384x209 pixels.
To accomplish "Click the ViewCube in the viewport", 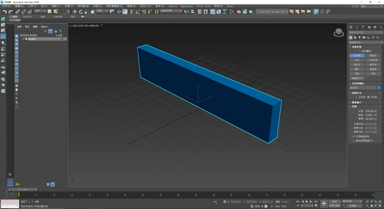I will point(339,32).
